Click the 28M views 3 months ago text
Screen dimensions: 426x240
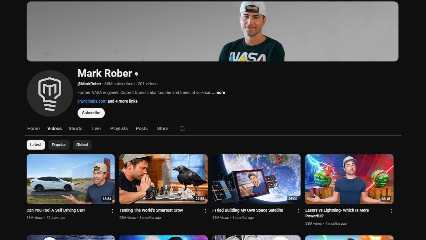coord(140,218)
